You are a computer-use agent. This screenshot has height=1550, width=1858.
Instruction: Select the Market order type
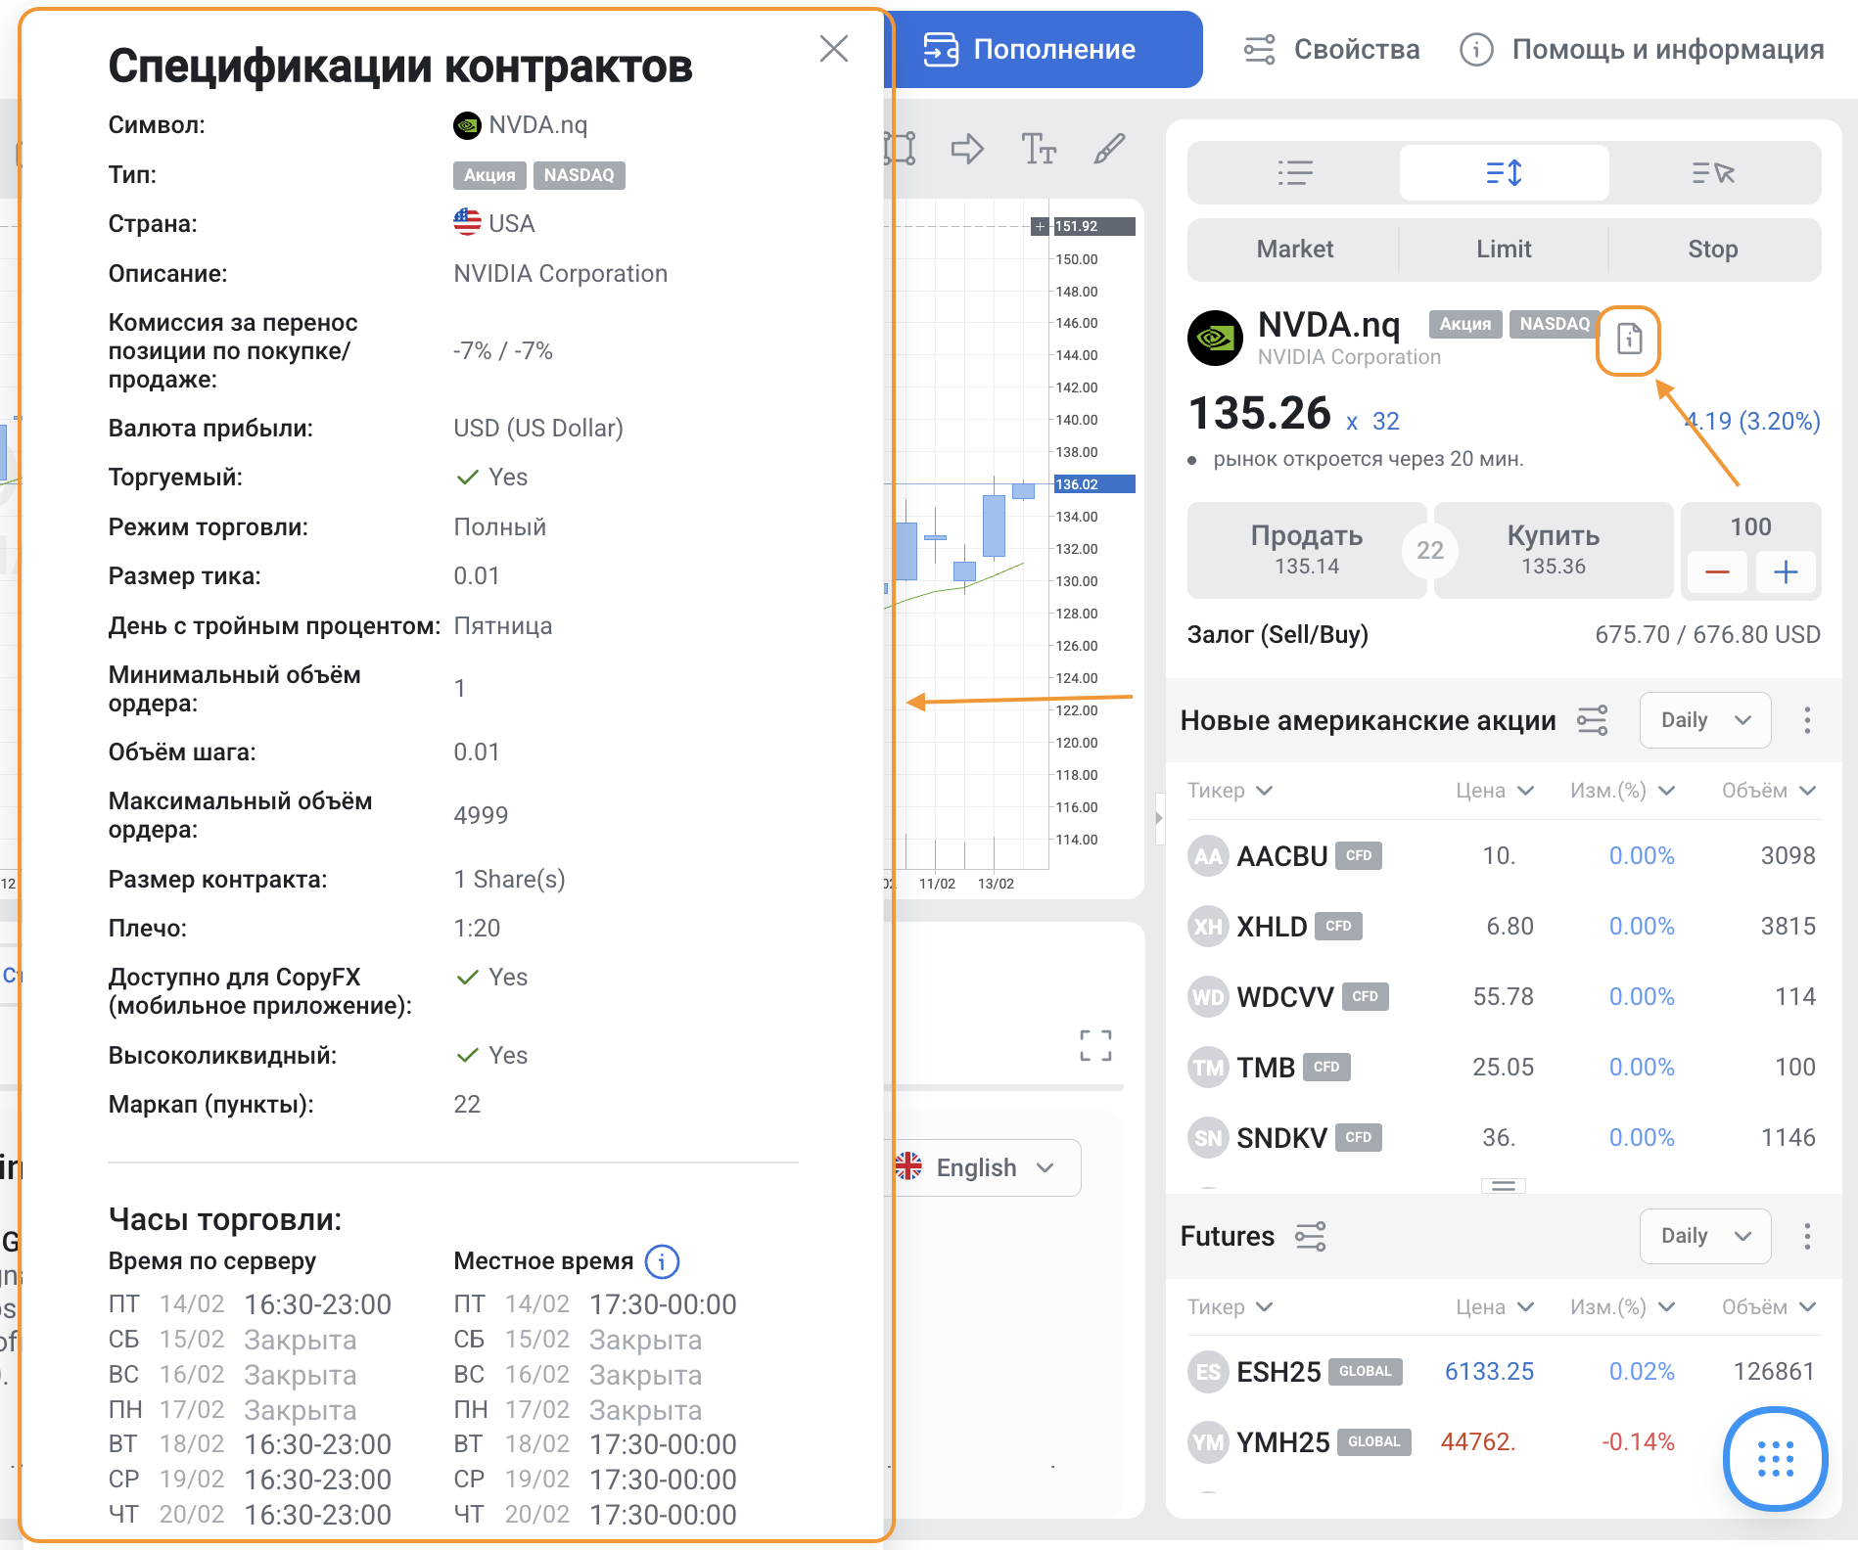point(1294,249)
